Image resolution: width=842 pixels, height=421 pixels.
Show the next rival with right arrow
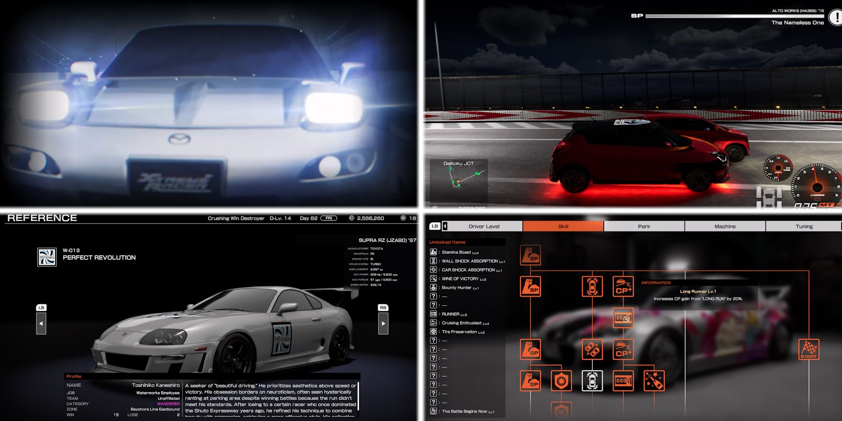[x=383, y=323]
